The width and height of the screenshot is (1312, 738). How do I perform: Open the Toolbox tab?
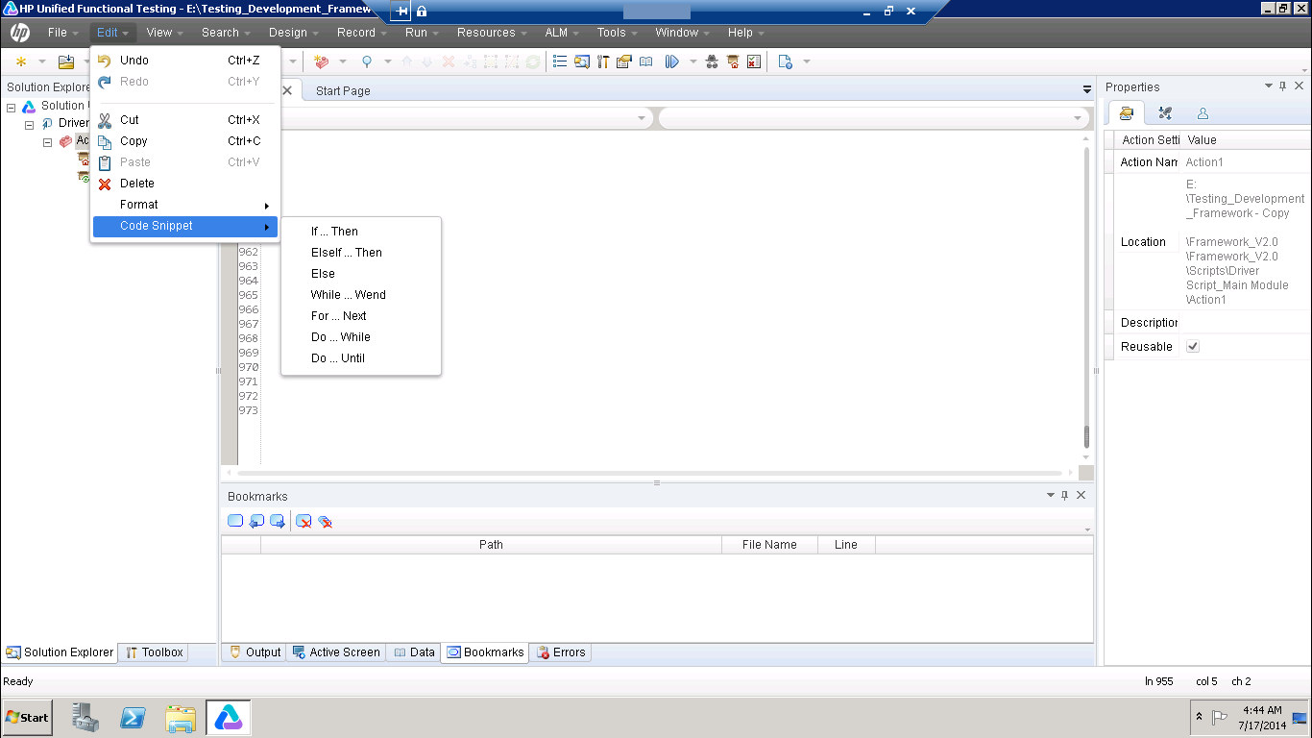coord(155,652)
